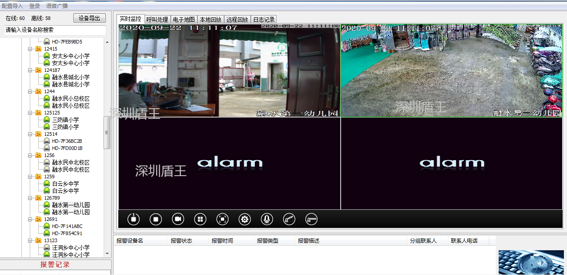
Task: Open video settings via the gear icon
Action: 244,219
